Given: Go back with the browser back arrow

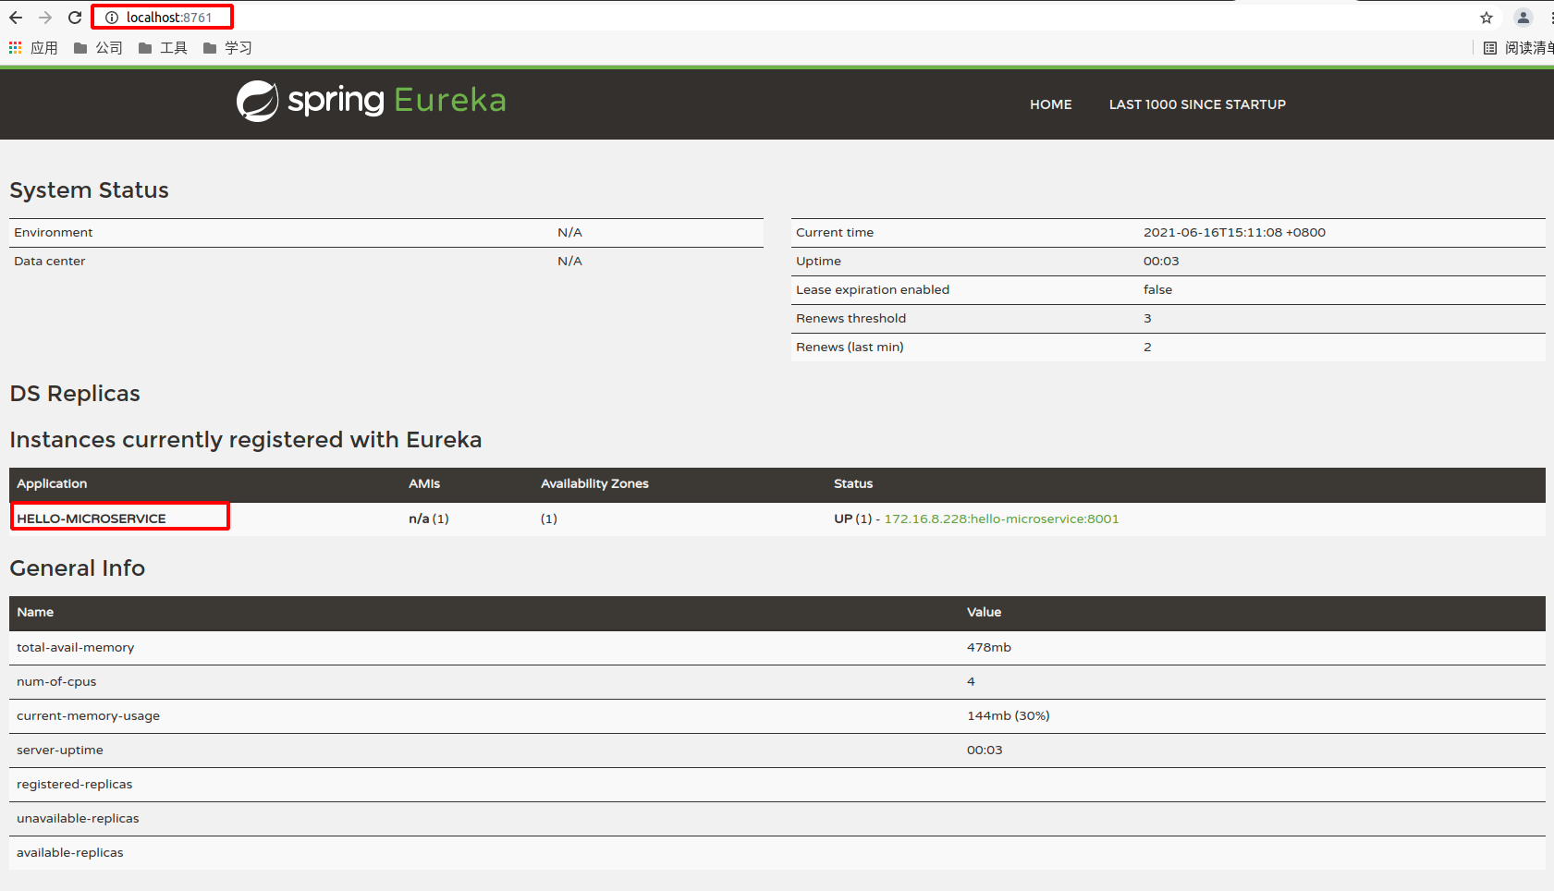Looking at the screenshot, I should (16, 18).
